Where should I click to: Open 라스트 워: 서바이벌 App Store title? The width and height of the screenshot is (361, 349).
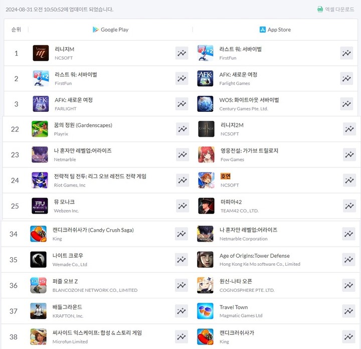click(x=240, y=49)
